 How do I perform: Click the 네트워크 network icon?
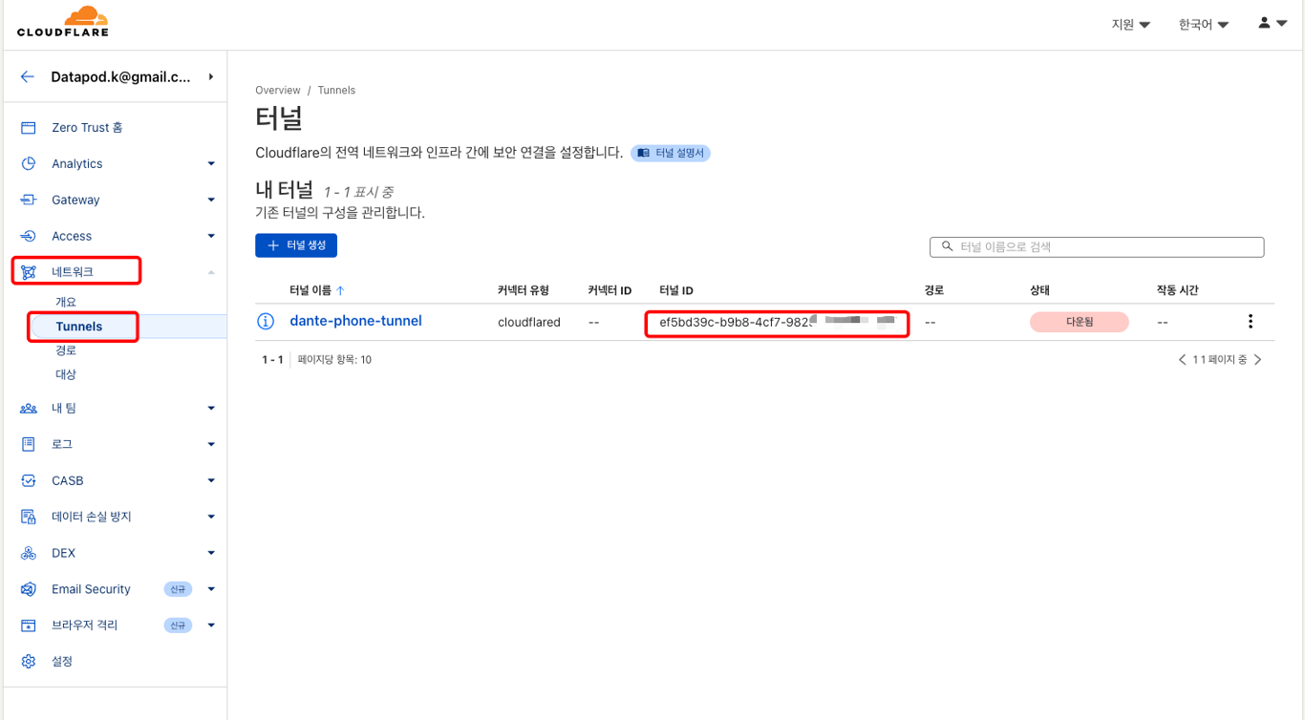click(29, 272)
